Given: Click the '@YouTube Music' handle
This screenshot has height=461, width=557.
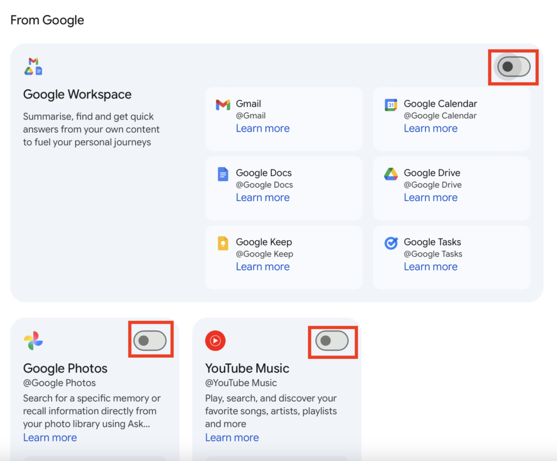Looking at the screenshot, I should point(241,383).
